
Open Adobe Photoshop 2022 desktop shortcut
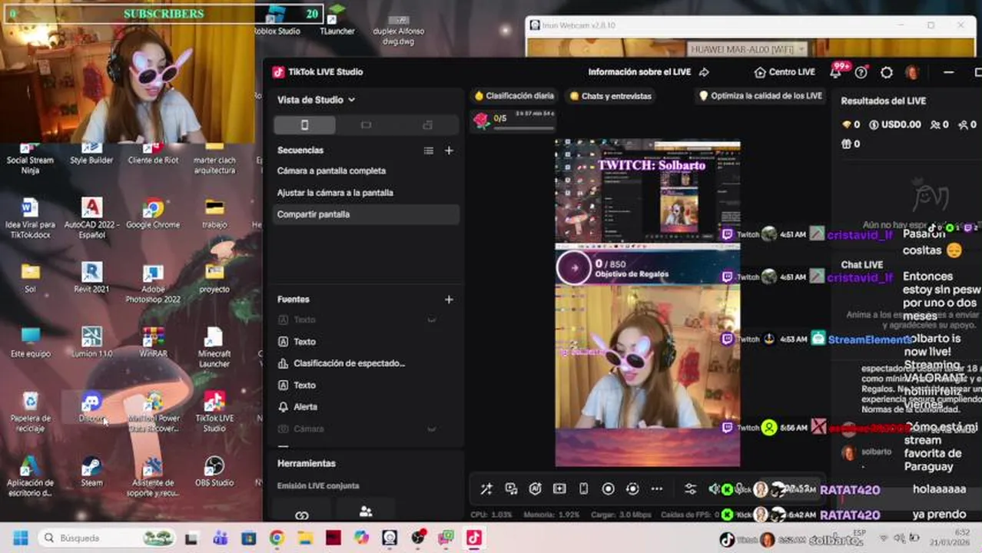[153, 282]
